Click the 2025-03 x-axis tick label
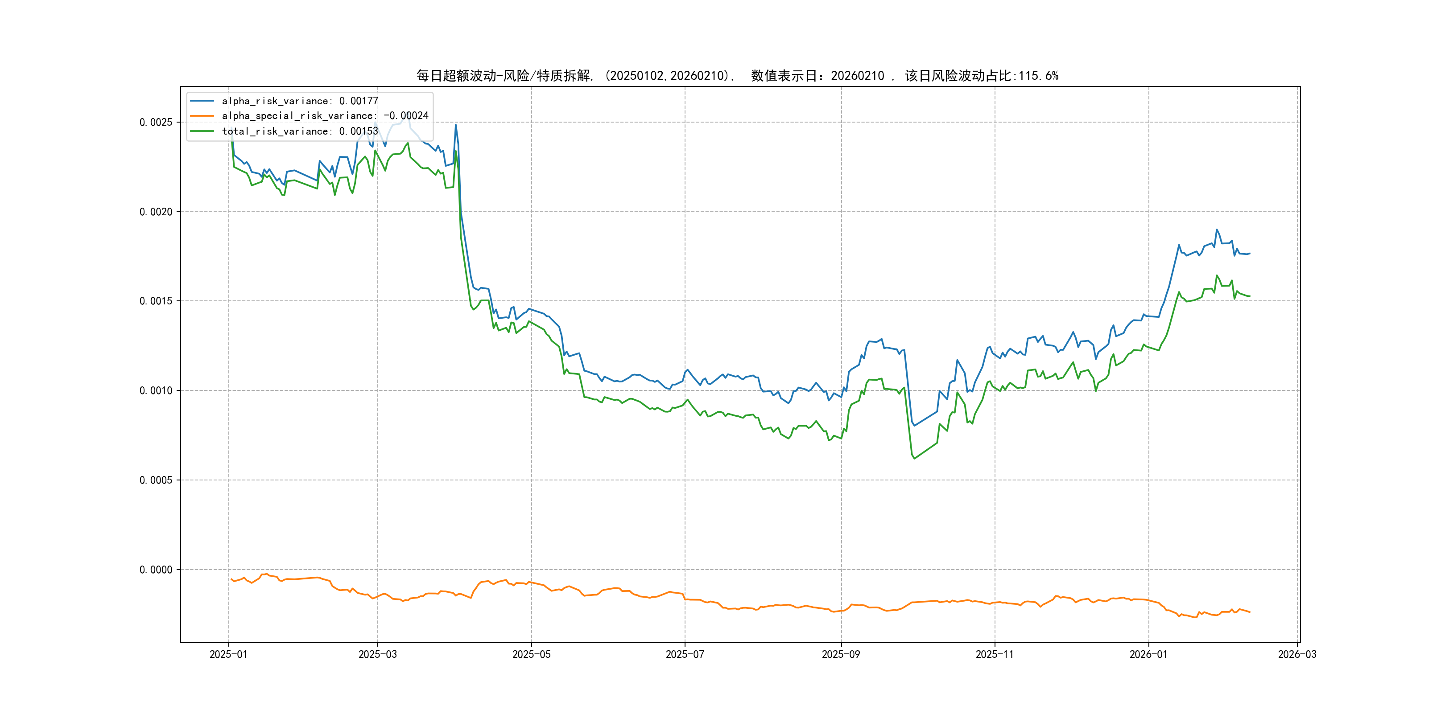 pos(377,654)
